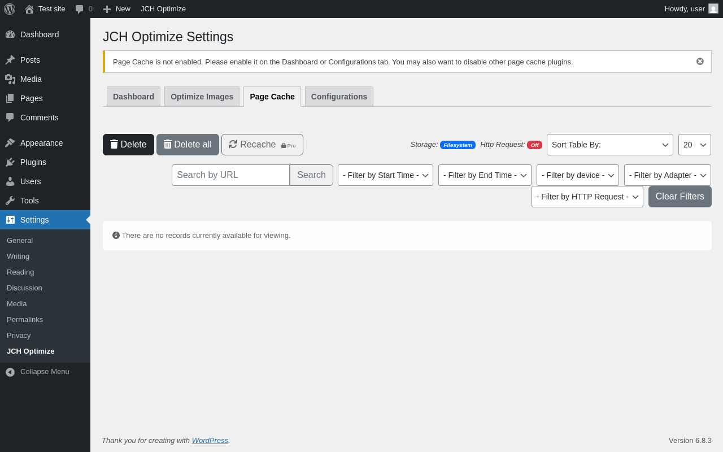This screenshot has width=723, height=452.
Task: Switch to the Dashboard tab
Action: pyautogui.click(x=133, y=97)
